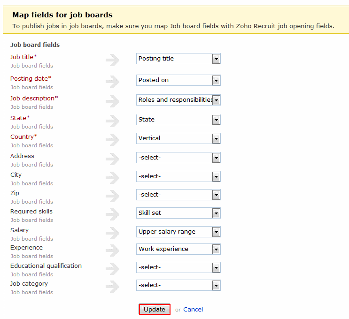
Task: Click the Update button
Action: coord(155,309)
